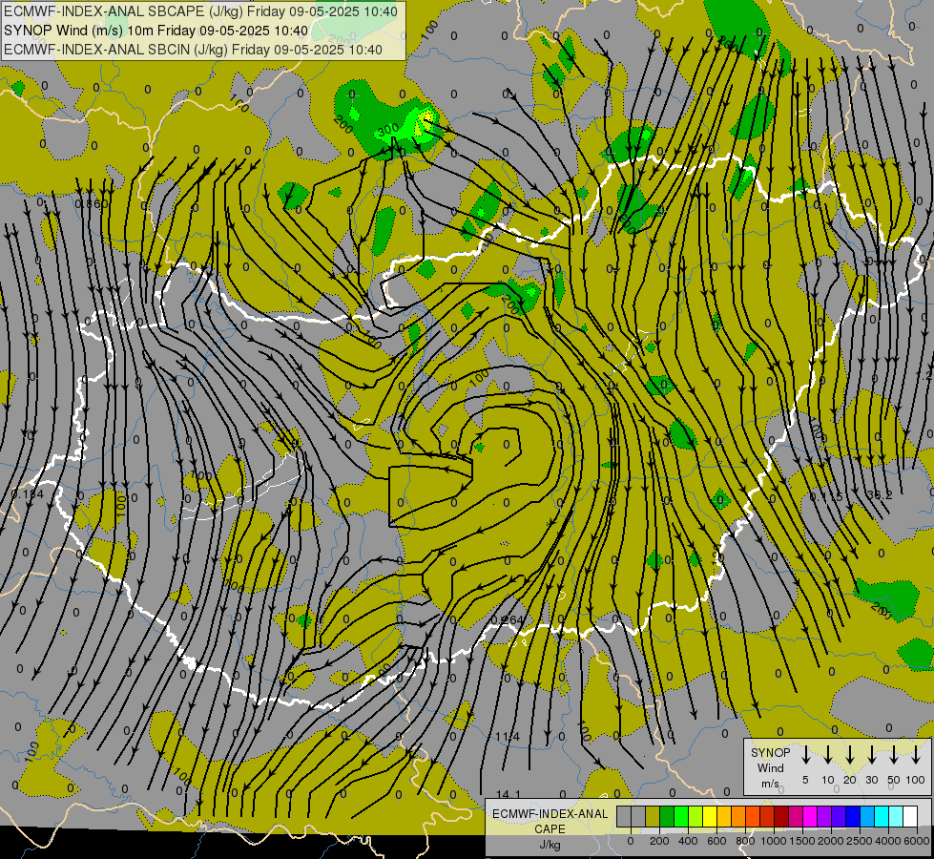Screen dimensions: 934x859
Task: Click the '50' label in wind legend
Action: point(894,780)
